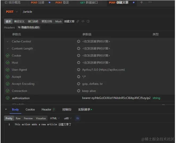Click the 参数值 column header
The height and width of the screenshot is (143, 176).
click(x=87, y=34)
